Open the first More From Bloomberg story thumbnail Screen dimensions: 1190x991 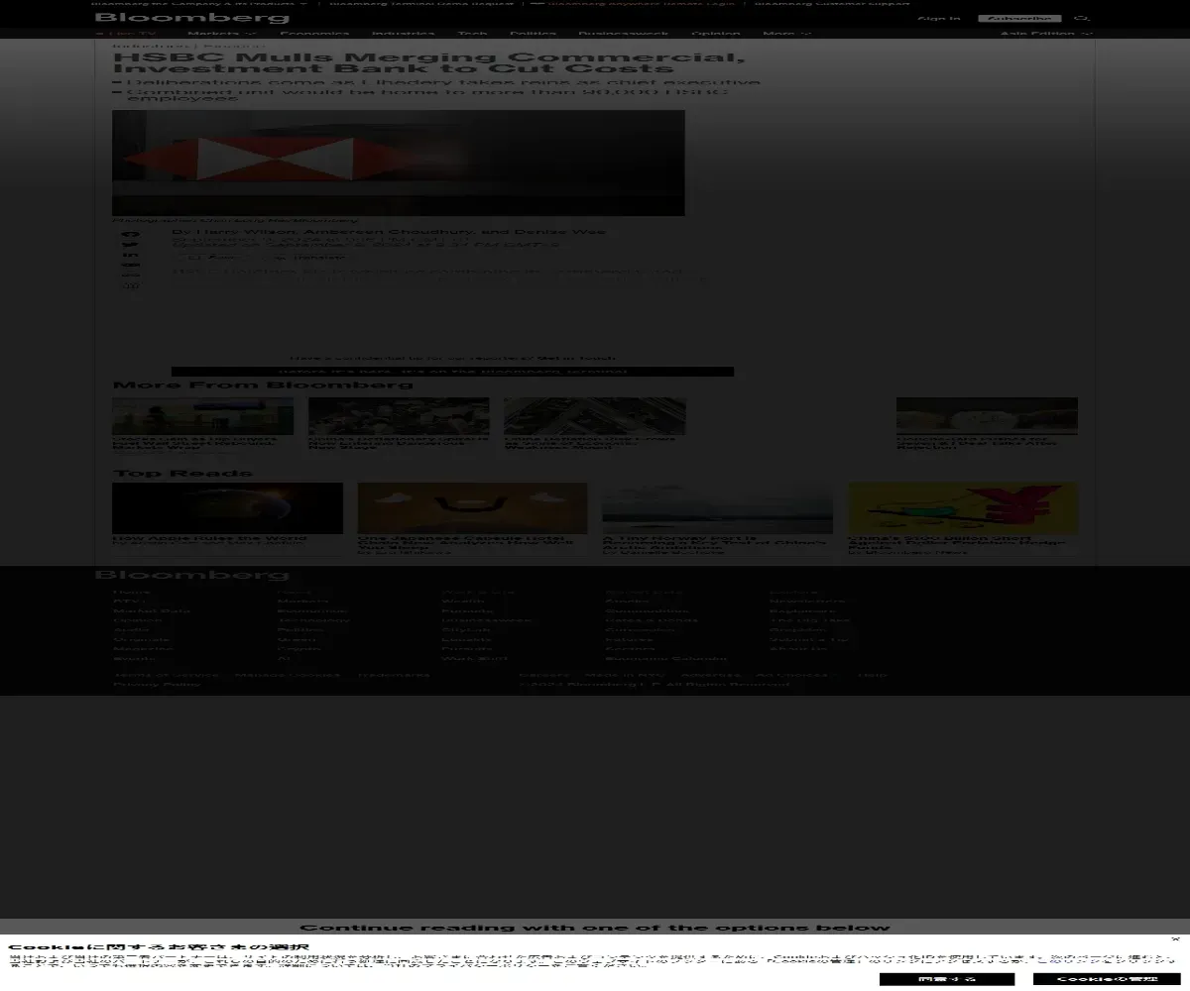coord(203,416)
